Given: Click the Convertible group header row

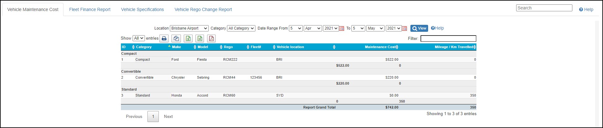Looking at the screenshot, I should pos(298,71).
